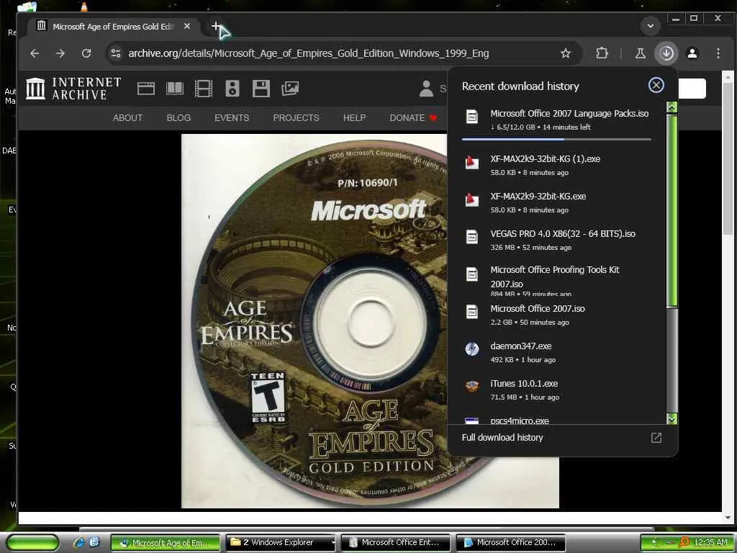The width and height of the screenshot is (737, 553).
Task: Switch to Microsoft Office Ent... taskbar window
Action: click(x=395, y=543)
